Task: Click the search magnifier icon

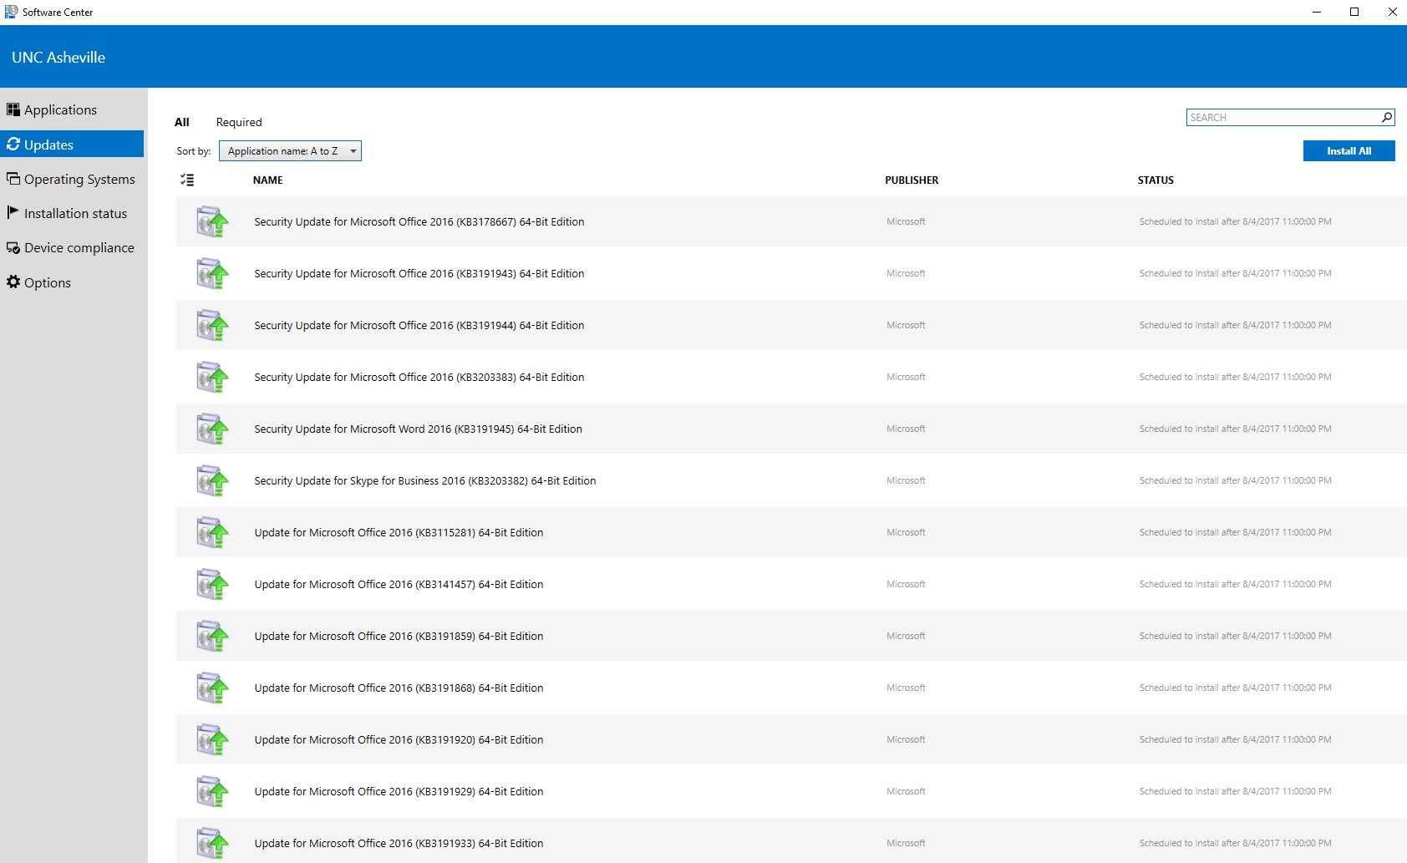Action: [x=1386, y=117]
